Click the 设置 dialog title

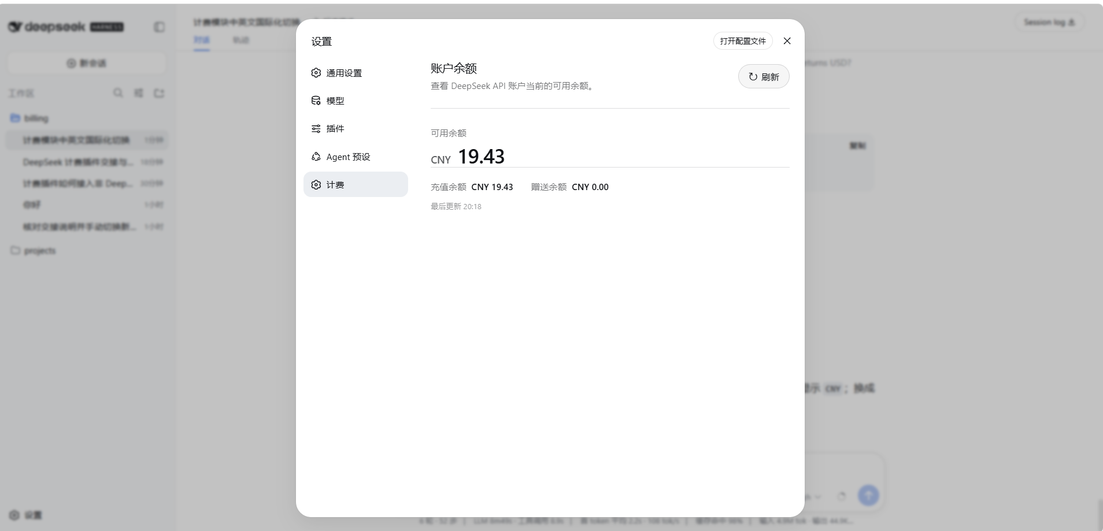321,42
